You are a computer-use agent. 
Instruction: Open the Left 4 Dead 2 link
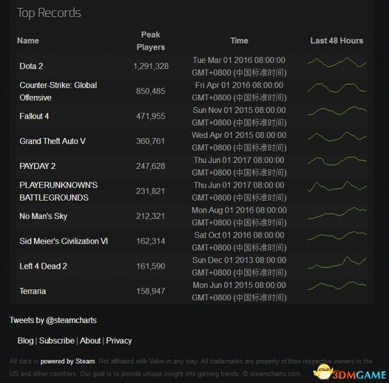click(43, 266)
